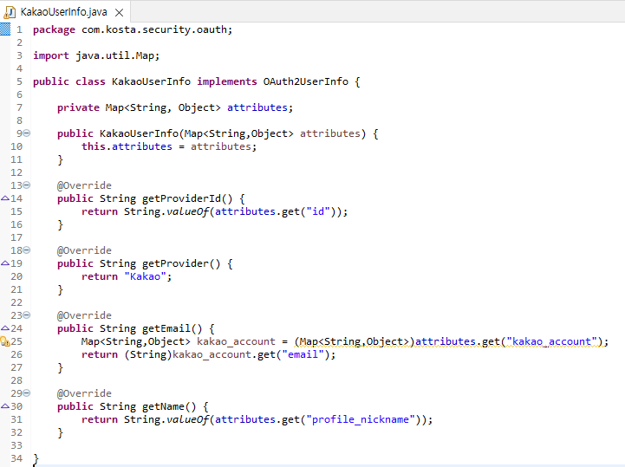The width and height of the screenshot is (625, 467).
Task: Click the "profile_nickname" string literal
Action: (x=361, y=419)
